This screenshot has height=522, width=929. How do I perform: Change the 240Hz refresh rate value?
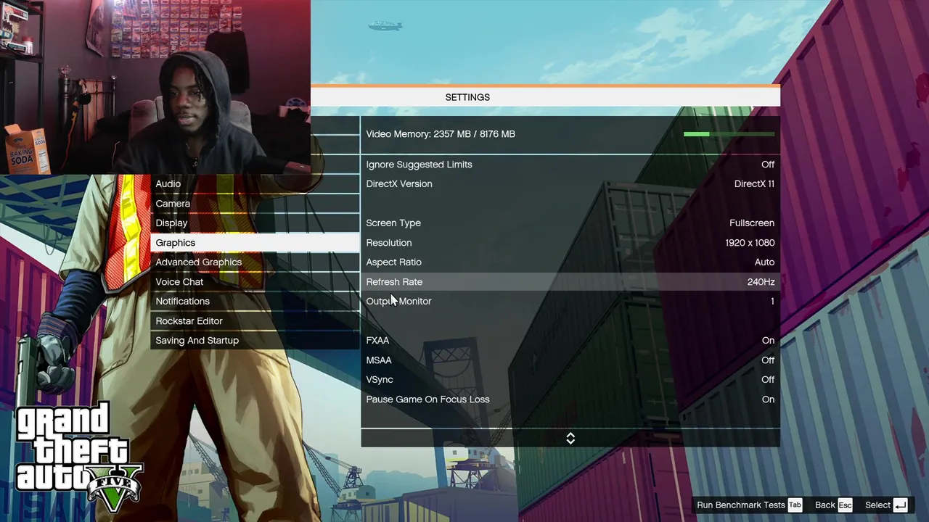pyautogui.click(x=761, y=282)
